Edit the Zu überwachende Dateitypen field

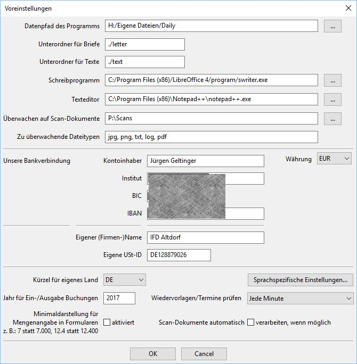[x=212, y=137]
